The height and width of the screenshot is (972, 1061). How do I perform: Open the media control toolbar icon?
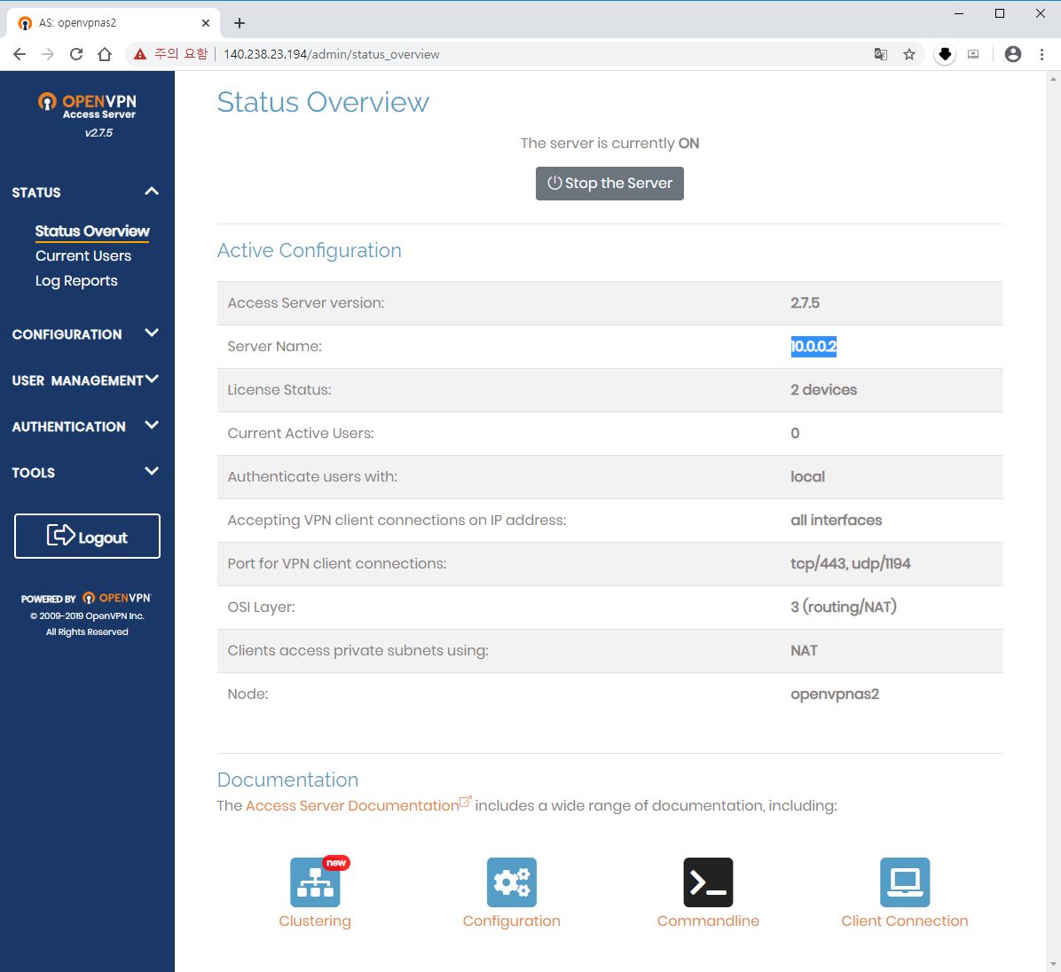973,54
